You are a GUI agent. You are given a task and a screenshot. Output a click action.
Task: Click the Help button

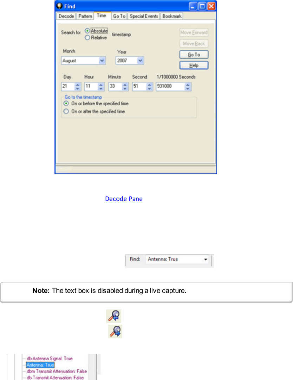point(194,66)
